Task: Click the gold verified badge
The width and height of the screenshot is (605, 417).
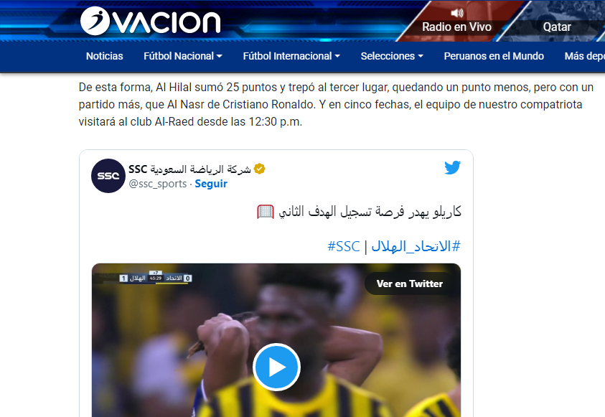Action: click(x=259, y=169)
